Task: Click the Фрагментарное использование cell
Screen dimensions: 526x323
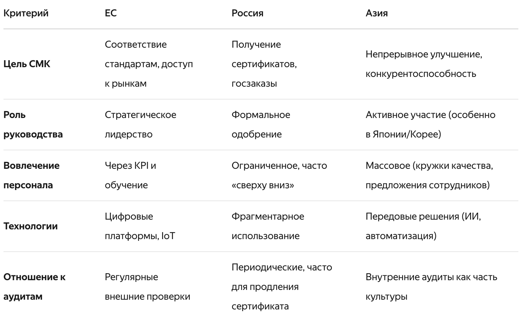Action: click(268, 226)
